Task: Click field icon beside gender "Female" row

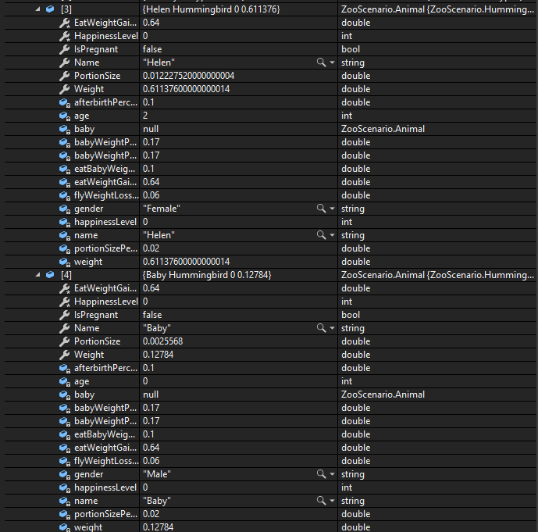Action: pos(65,209)
